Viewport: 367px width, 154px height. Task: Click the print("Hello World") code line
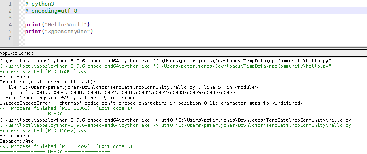tap(58, 25)
